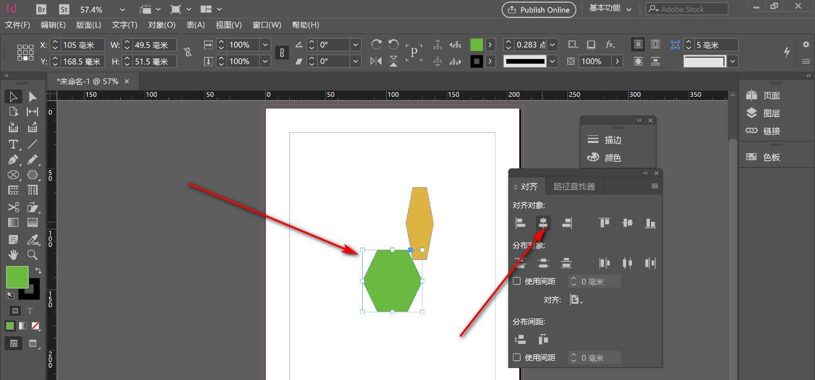815x380 pixels.
Task: Open the 色板 swatches panel
Action: click(771, 157)
